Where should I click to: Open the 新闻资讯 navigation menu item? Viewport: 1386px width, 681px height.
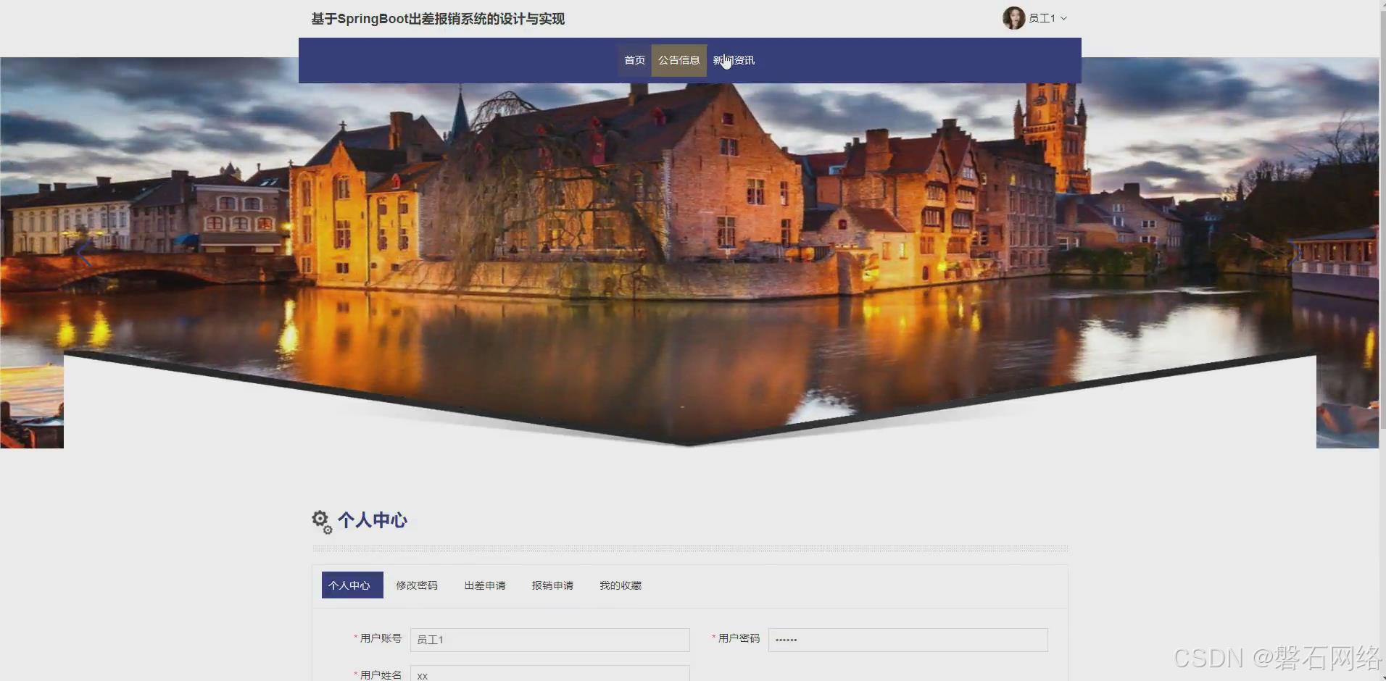click(x=734, y=60)
